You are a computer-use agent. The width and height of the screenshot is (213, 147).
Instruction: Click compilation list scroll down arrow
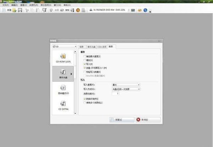click(75, 113)
